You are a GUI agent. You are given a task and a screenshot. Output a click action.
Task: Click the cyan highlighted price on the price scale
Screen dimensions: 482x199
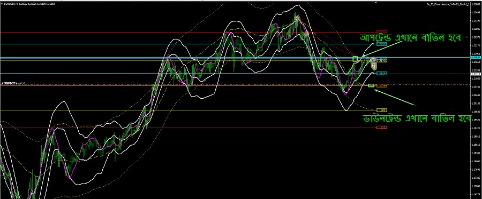coord(476,57)
